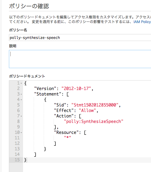The width and height of the screenshot is (151, 172).
Task: Click the "Resource" key on line 10
Action: pos(66,132)
